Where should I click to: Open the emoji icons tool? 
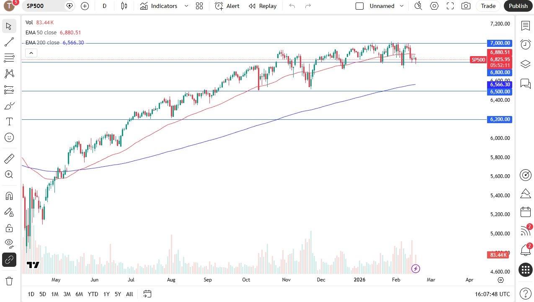(x=9, y=137)
